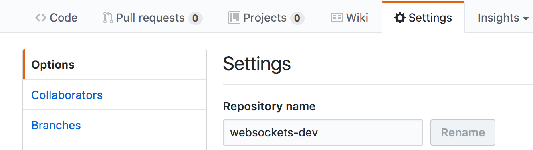Open Branches in the sidebar
Image resolution: width=533 pixels, height=150 pixels.
point(115,125)
